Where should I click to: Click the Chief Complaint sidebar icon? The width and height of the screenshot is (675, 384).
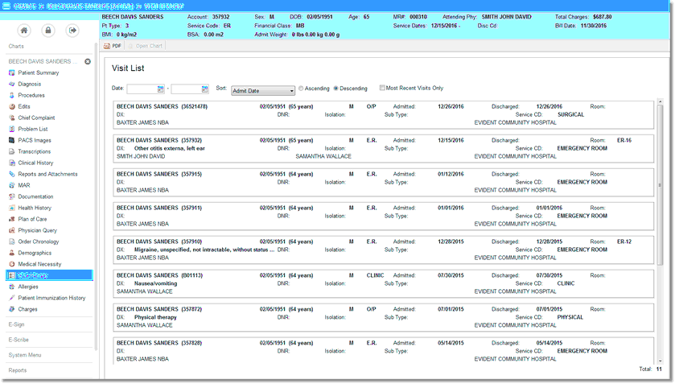[12, 118]
